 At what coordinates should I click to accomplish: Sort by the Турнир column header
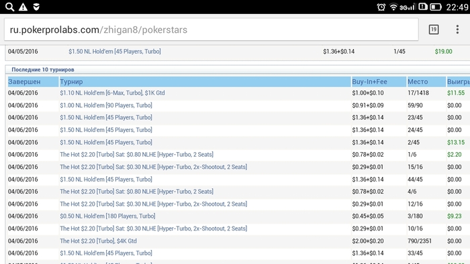[205, 82]
